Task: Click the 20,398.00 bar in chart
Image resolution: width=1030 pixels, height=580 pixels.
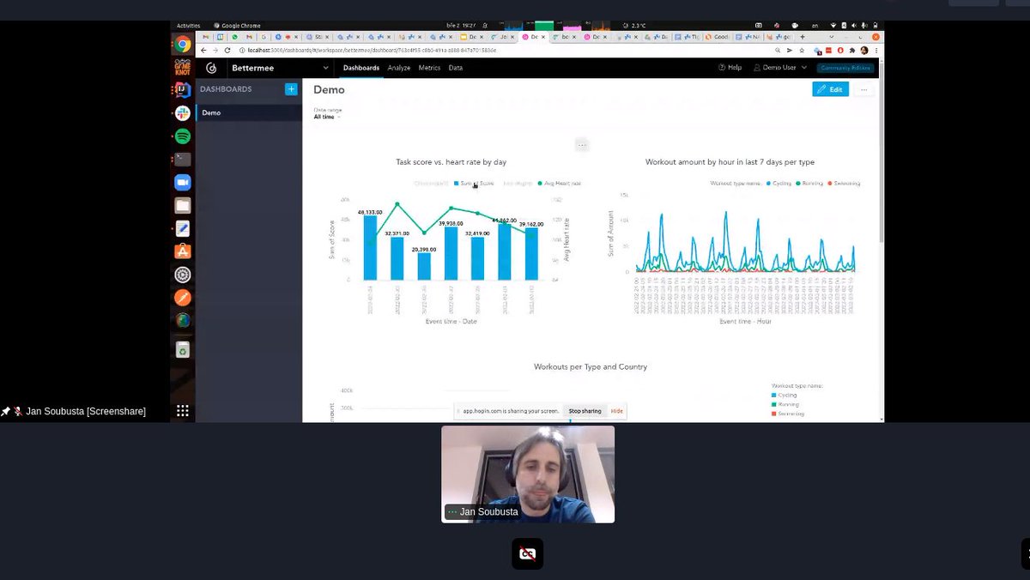Action: click(424, 266)
